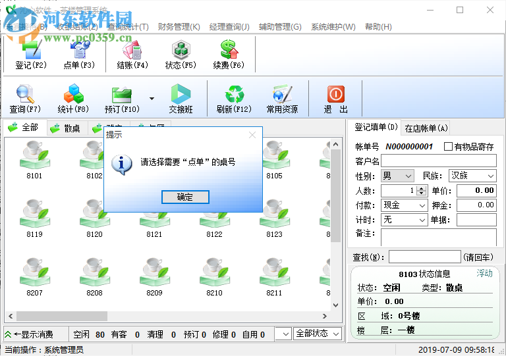The image size is (506, 356).
Task: Click the 查找(N) search field
Action: pyautogui.click(x=425, y=257)
